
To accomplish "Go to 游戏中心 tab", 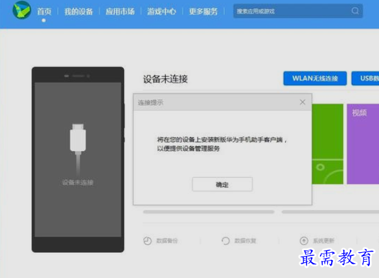I will (x=162, y=12).
